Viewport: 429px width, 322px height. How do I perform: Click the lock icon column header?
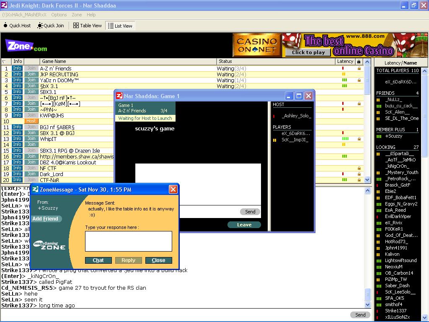click(359, 62)
